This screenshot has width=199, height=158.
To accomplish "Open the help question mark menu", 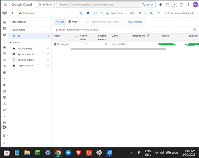I will pyautogui.click(x=181, y=5).
